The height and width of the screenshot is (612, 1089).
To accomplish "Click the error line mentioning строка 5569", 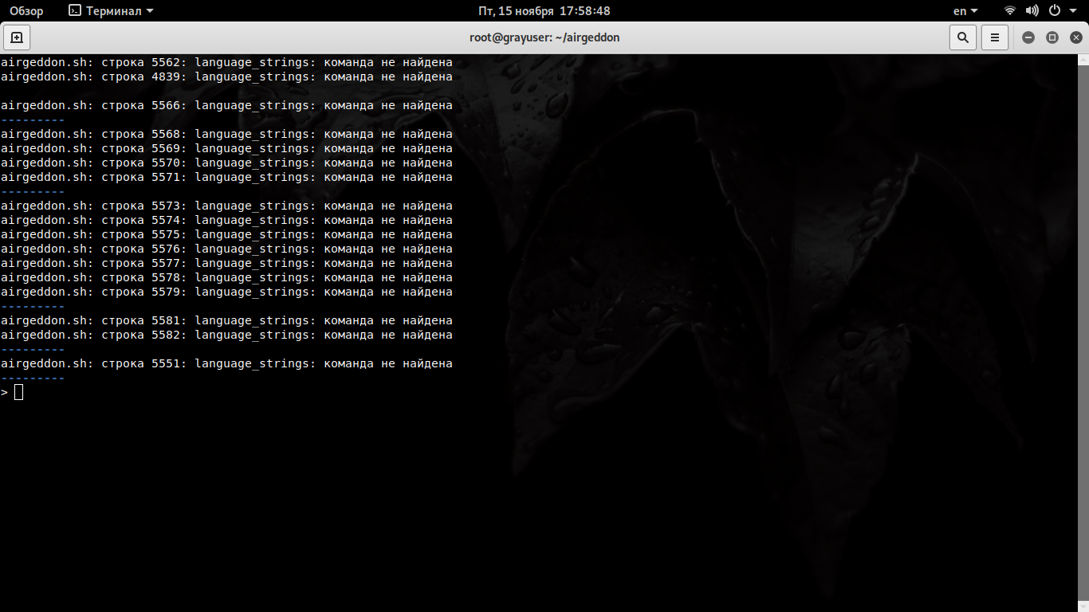I will tap(226, 148).
